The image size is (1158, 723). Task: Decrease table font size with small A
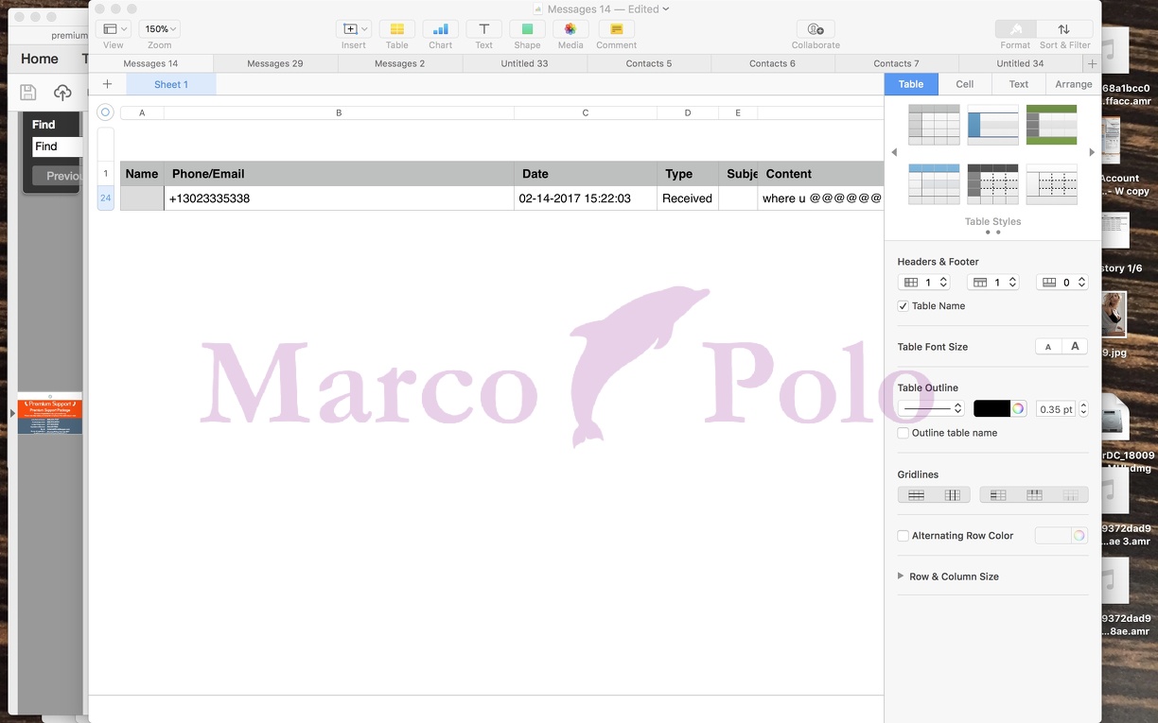[1048, 347]
